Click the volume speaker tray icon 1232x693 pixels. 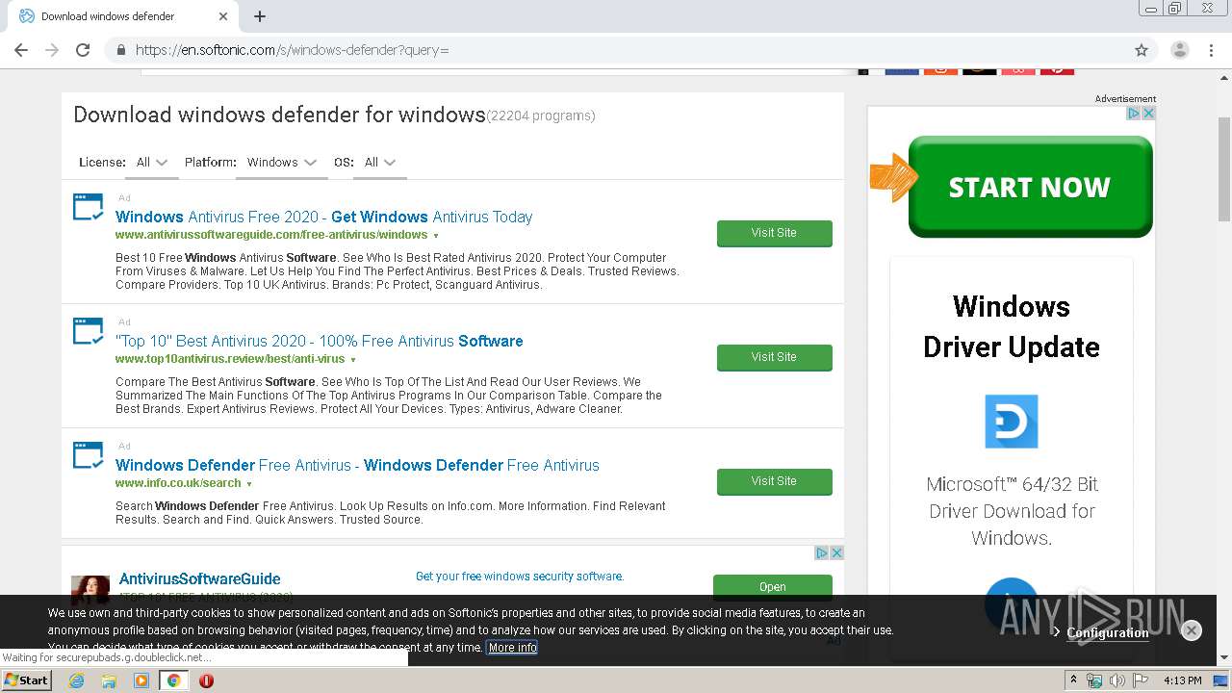[x=1116, y=680]
